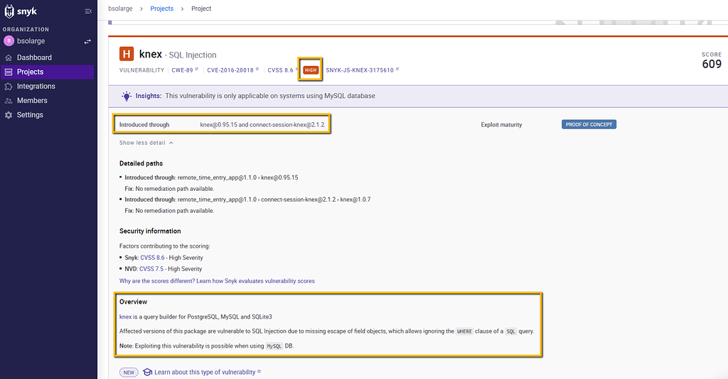Image resolution: width=728 pixels, height=379 pixels.
Task: Click WHERE code snippet
Action: (x=464, y=331)
